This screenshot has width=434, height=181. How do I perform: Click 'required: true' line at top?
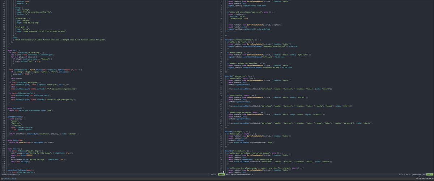tap(23, 1)
